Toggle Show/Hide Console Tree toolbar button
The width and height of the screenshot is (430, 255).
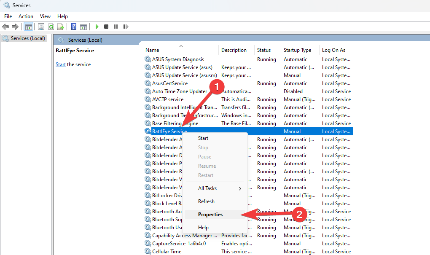pyautogui.click(x=28, y=27)
